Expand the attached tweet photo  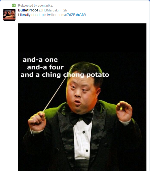tap(82, 97)
